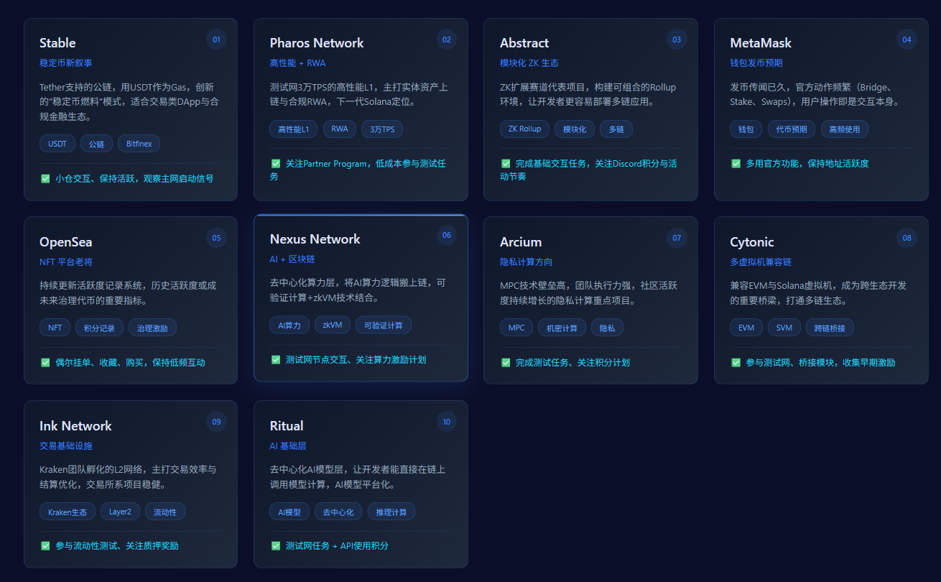Click the SVM tag on Cytonic card

coord(784,328)
